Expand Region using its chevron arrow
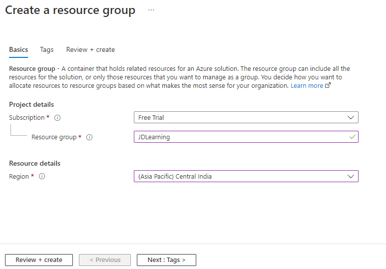Viewport: 386px width, 269px height. tap(351, 177)
